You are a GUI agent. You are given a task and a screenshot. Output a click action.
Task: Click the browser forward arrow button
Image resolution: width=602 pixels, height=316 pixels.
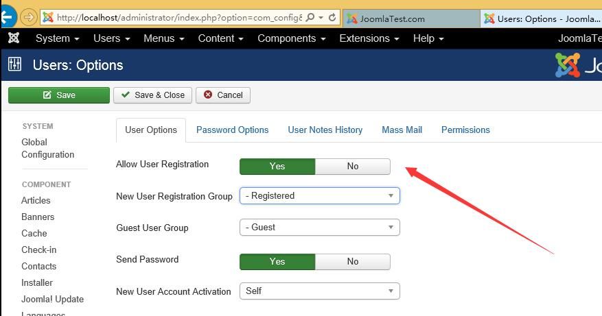pyautogui.click(x=28, y=17)
